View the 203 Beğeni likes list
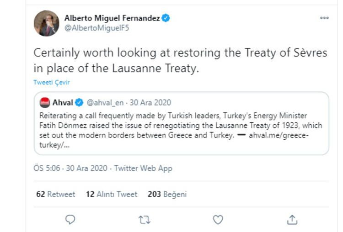The height and width of the screenshot is (232, 343). 167,194
